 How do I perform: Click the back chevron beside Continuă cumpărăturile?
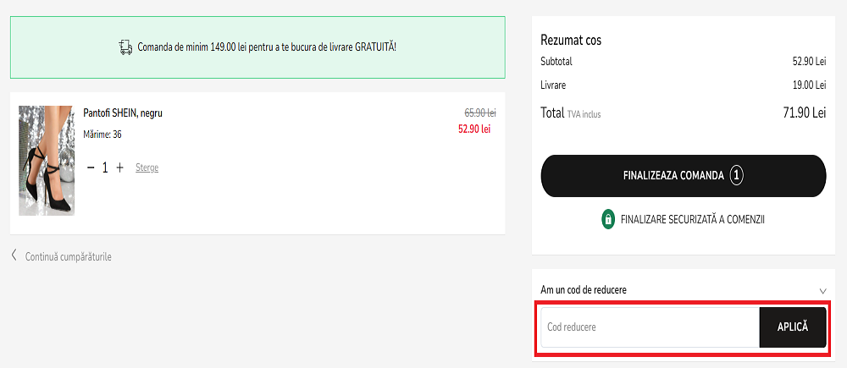click(x=14, y=255)
